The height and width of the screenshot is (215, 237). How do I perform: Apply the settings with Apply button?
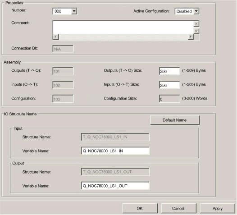(217, 209)
